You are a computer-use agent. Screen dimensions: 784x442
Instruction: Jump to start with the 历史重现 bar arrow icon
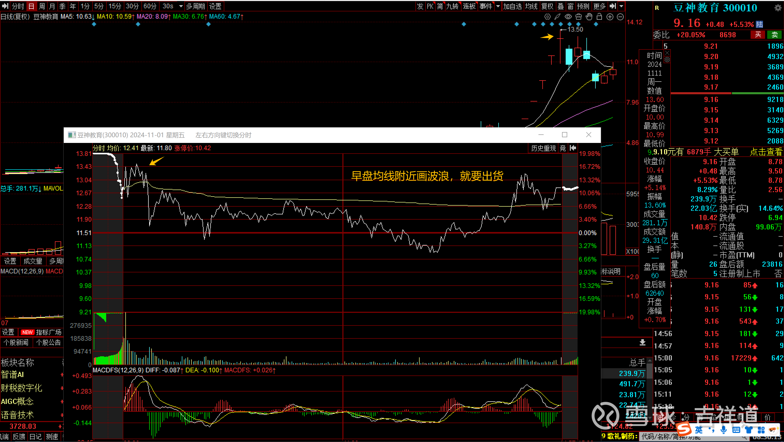pos(573,148)
